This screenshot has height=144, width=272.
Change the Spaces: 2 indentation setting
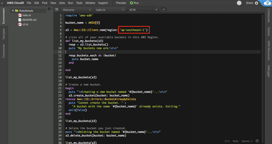(x=247, y=141)
